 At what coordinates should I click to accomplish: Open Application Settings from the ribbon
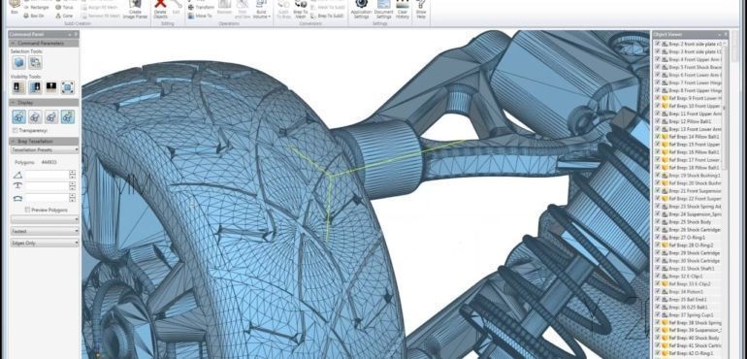click(362, 9)
